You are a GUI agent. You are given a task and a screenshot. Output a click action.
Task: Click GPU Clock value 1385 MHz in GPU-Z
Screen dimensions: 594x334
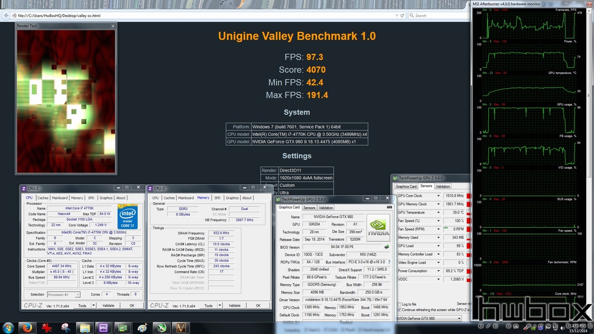(x=311, y=307)
